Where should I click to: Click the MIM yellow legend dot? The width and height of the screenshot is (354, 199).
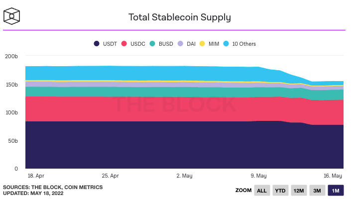pyautogui.click(x=202, y=44)
